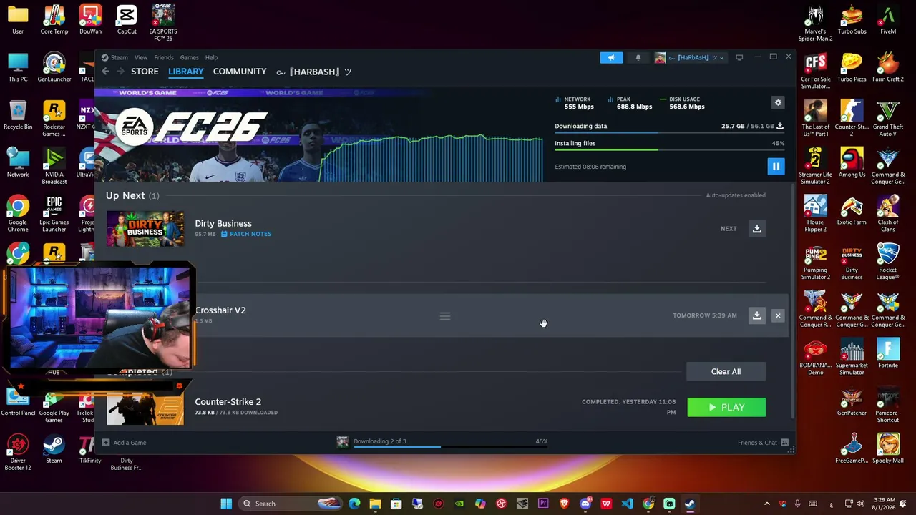Click the Counter-Strike 2 title
The width and height of the screenshot is (916, 515).
click(228, 402)
